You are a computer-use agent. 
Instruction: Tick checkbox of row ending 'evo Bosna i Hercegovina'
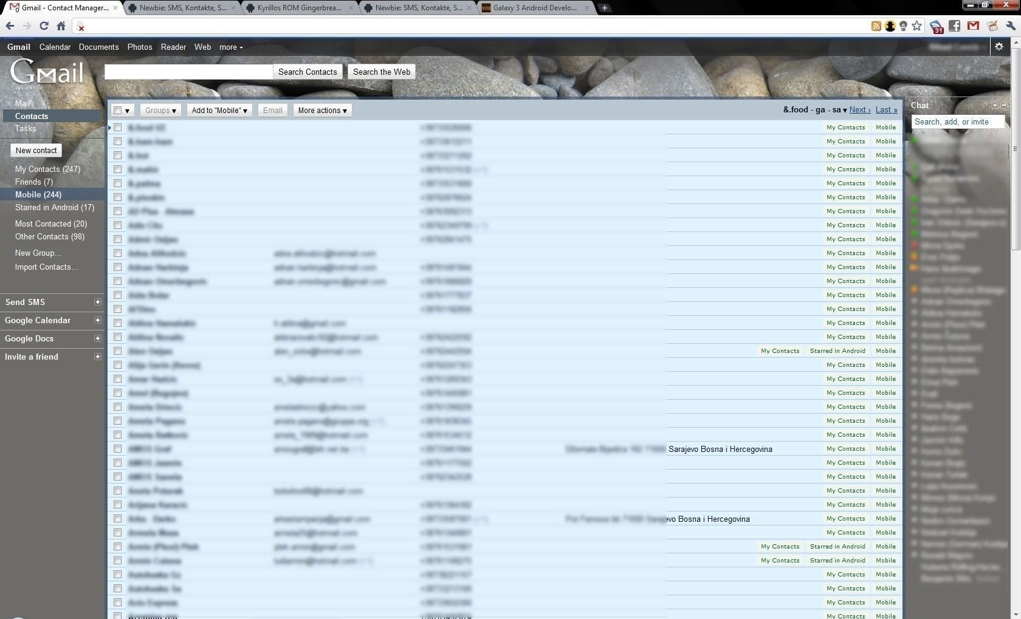pos(117,519)
